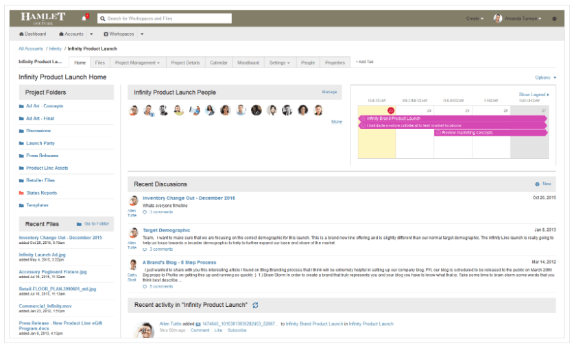Open Accessory Pegboard Fixture.jpg file
The image size is (574, 348).
pyautogui.click(x=53, y=272)
